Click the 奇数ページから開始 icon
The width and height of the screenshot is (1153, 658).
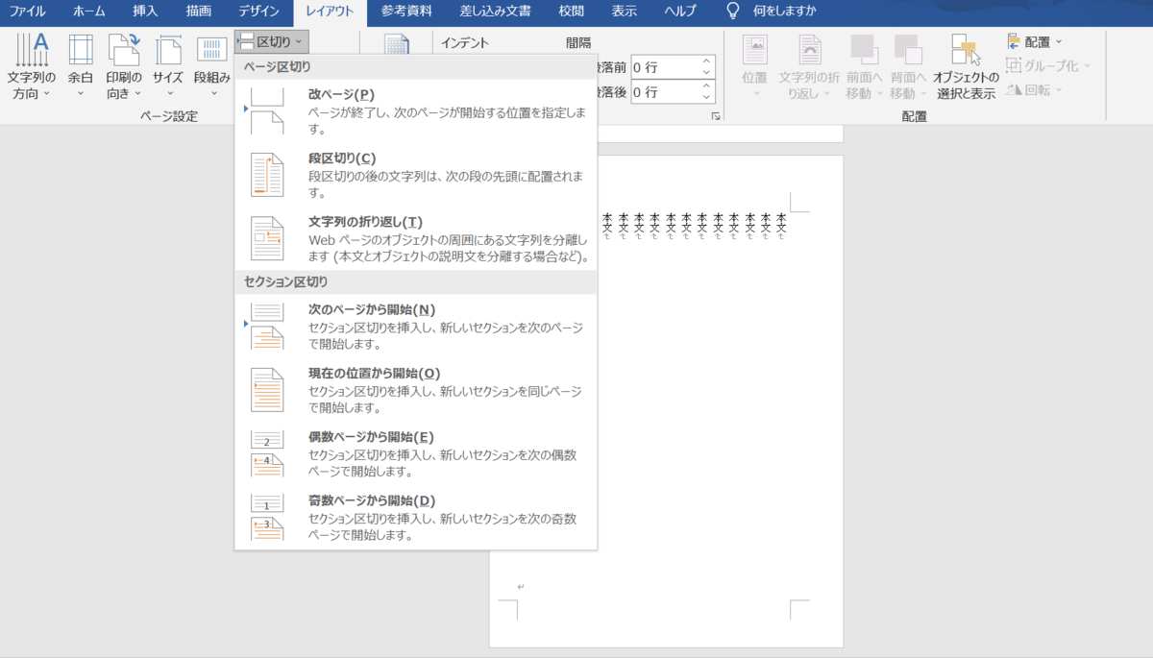point(267,517)
